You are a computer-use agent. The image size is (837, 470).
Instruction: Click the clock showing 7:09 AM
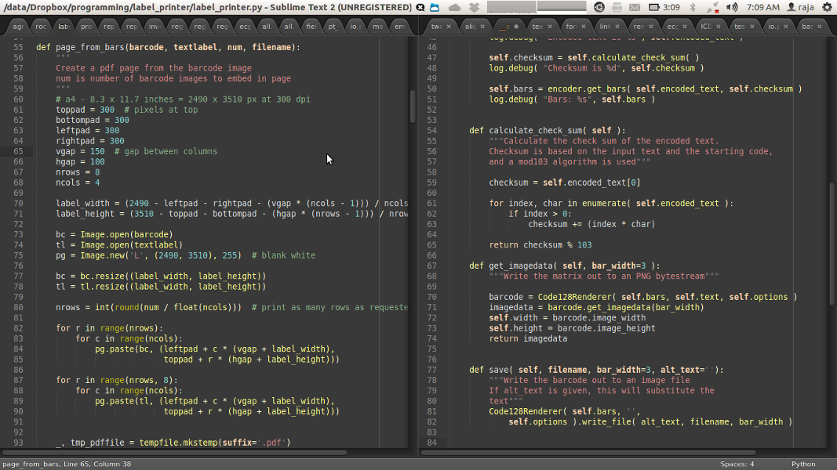(x=763, y=7)
